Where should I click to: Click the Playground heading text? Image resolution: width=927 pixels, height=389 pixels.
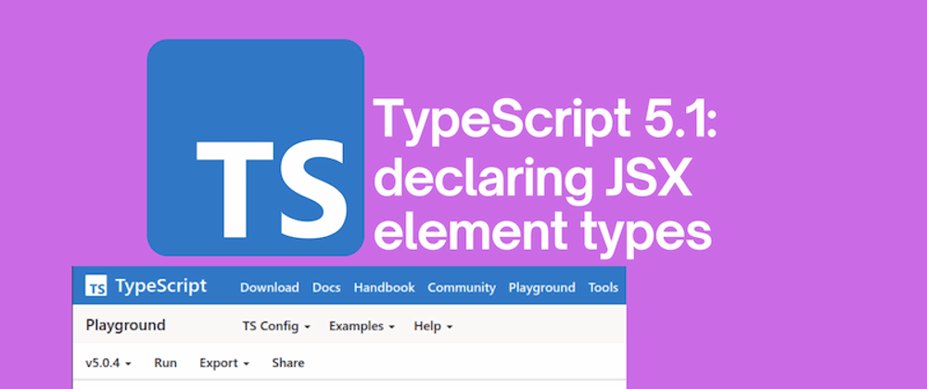pyautogui.click(x=125, y=325)
